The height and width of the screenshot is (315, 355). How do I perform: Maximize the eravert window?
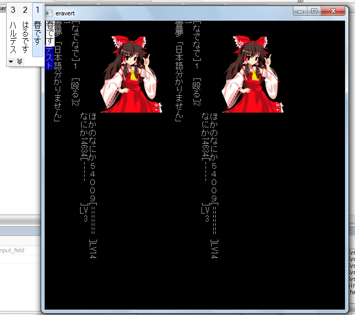[314, 11]
